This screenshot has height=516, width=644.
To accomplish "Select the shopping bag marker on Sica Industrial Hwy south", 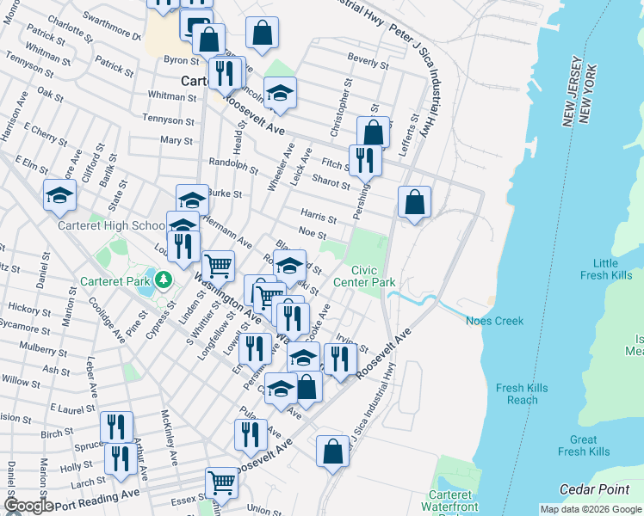I will tap(332, 454).
